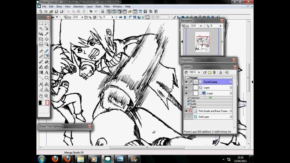The image size is (290, 163).
Task: Select the Grid Layer row
Action: 208,117
